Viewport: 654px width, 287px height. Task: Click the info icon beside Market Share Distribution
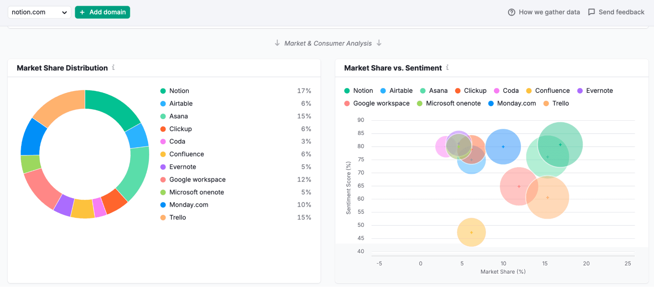pyautogui.click(x=113, y=67)
